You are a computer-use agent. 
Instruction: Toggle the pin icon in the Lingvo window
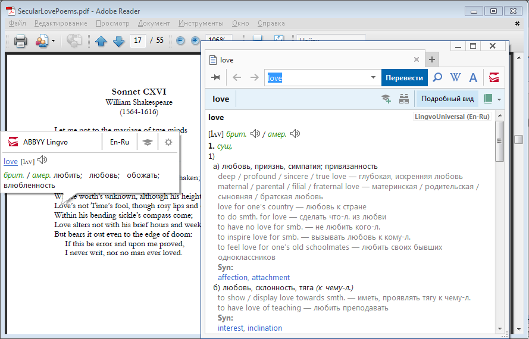click(x=216, y=77)
